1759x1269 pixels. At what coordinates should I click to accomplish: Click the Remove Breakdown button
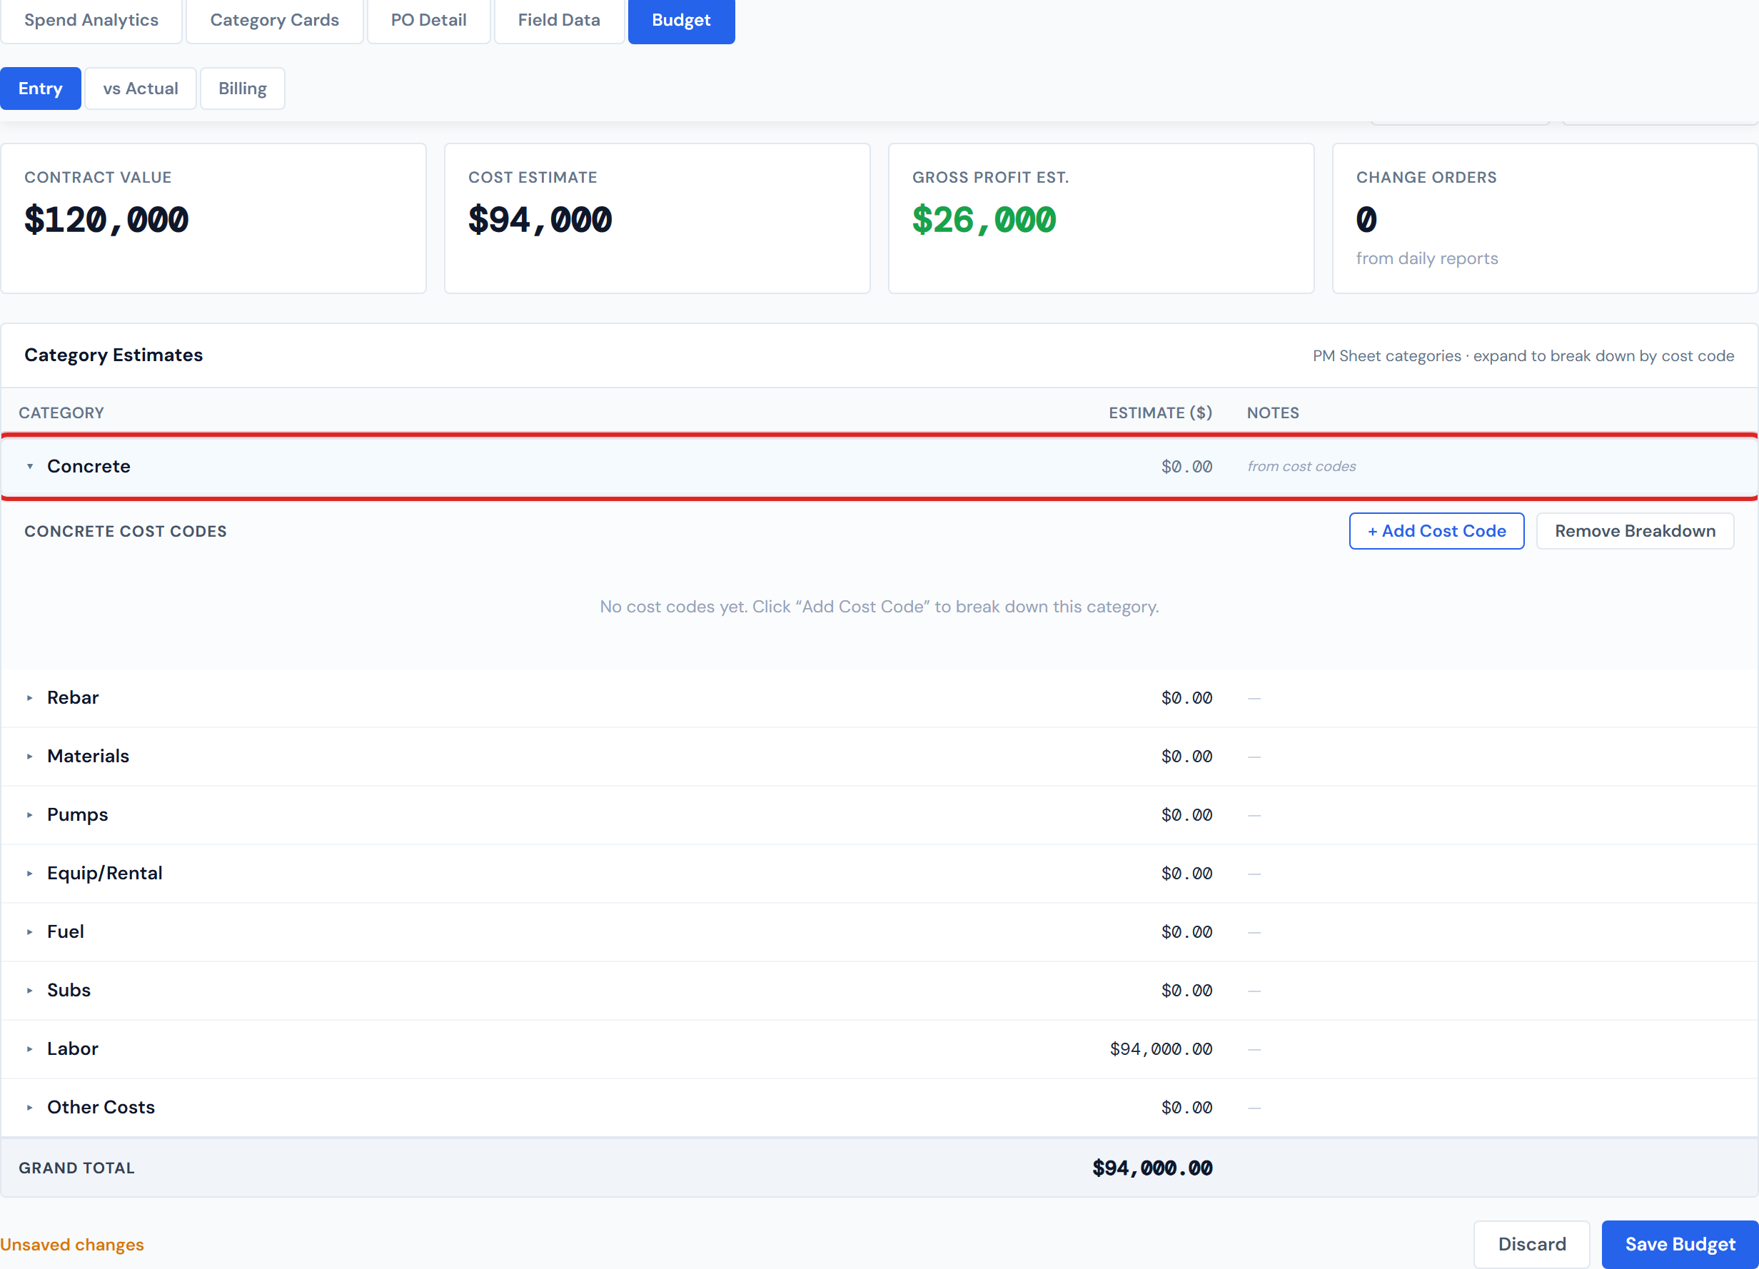coord(1635,530)
